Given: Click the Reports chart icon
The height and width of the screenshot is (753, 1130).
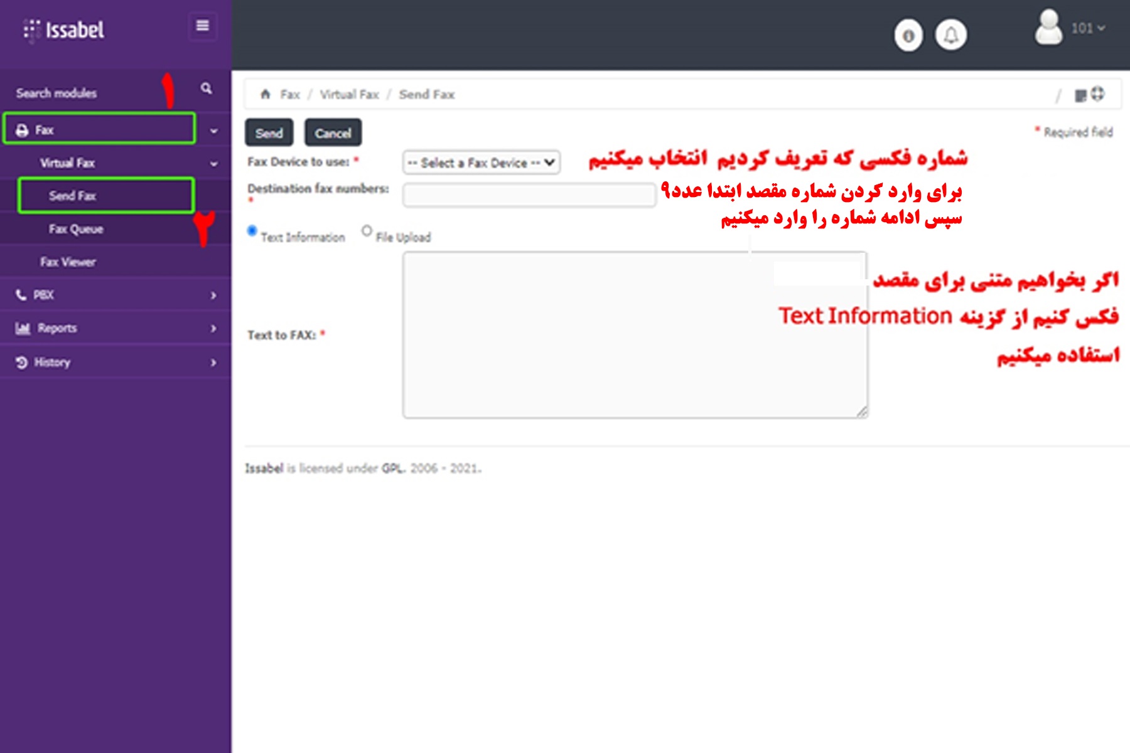Looking at the screenshot, I should (23, 328).
